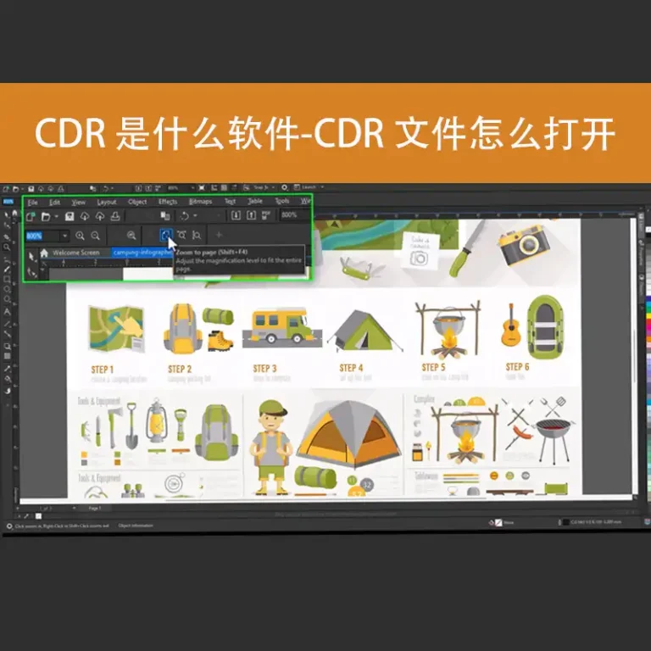Select Ellipse tool in left toolbox
651x651 pixels.
(x=7, y=290)
